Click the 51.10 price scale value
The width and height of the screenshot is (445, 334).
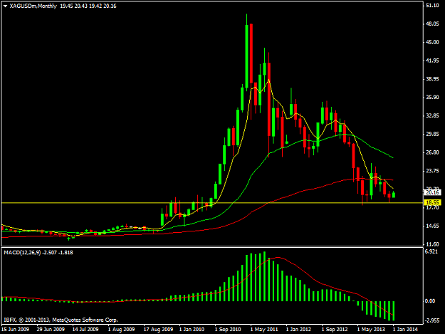[432, 6]
